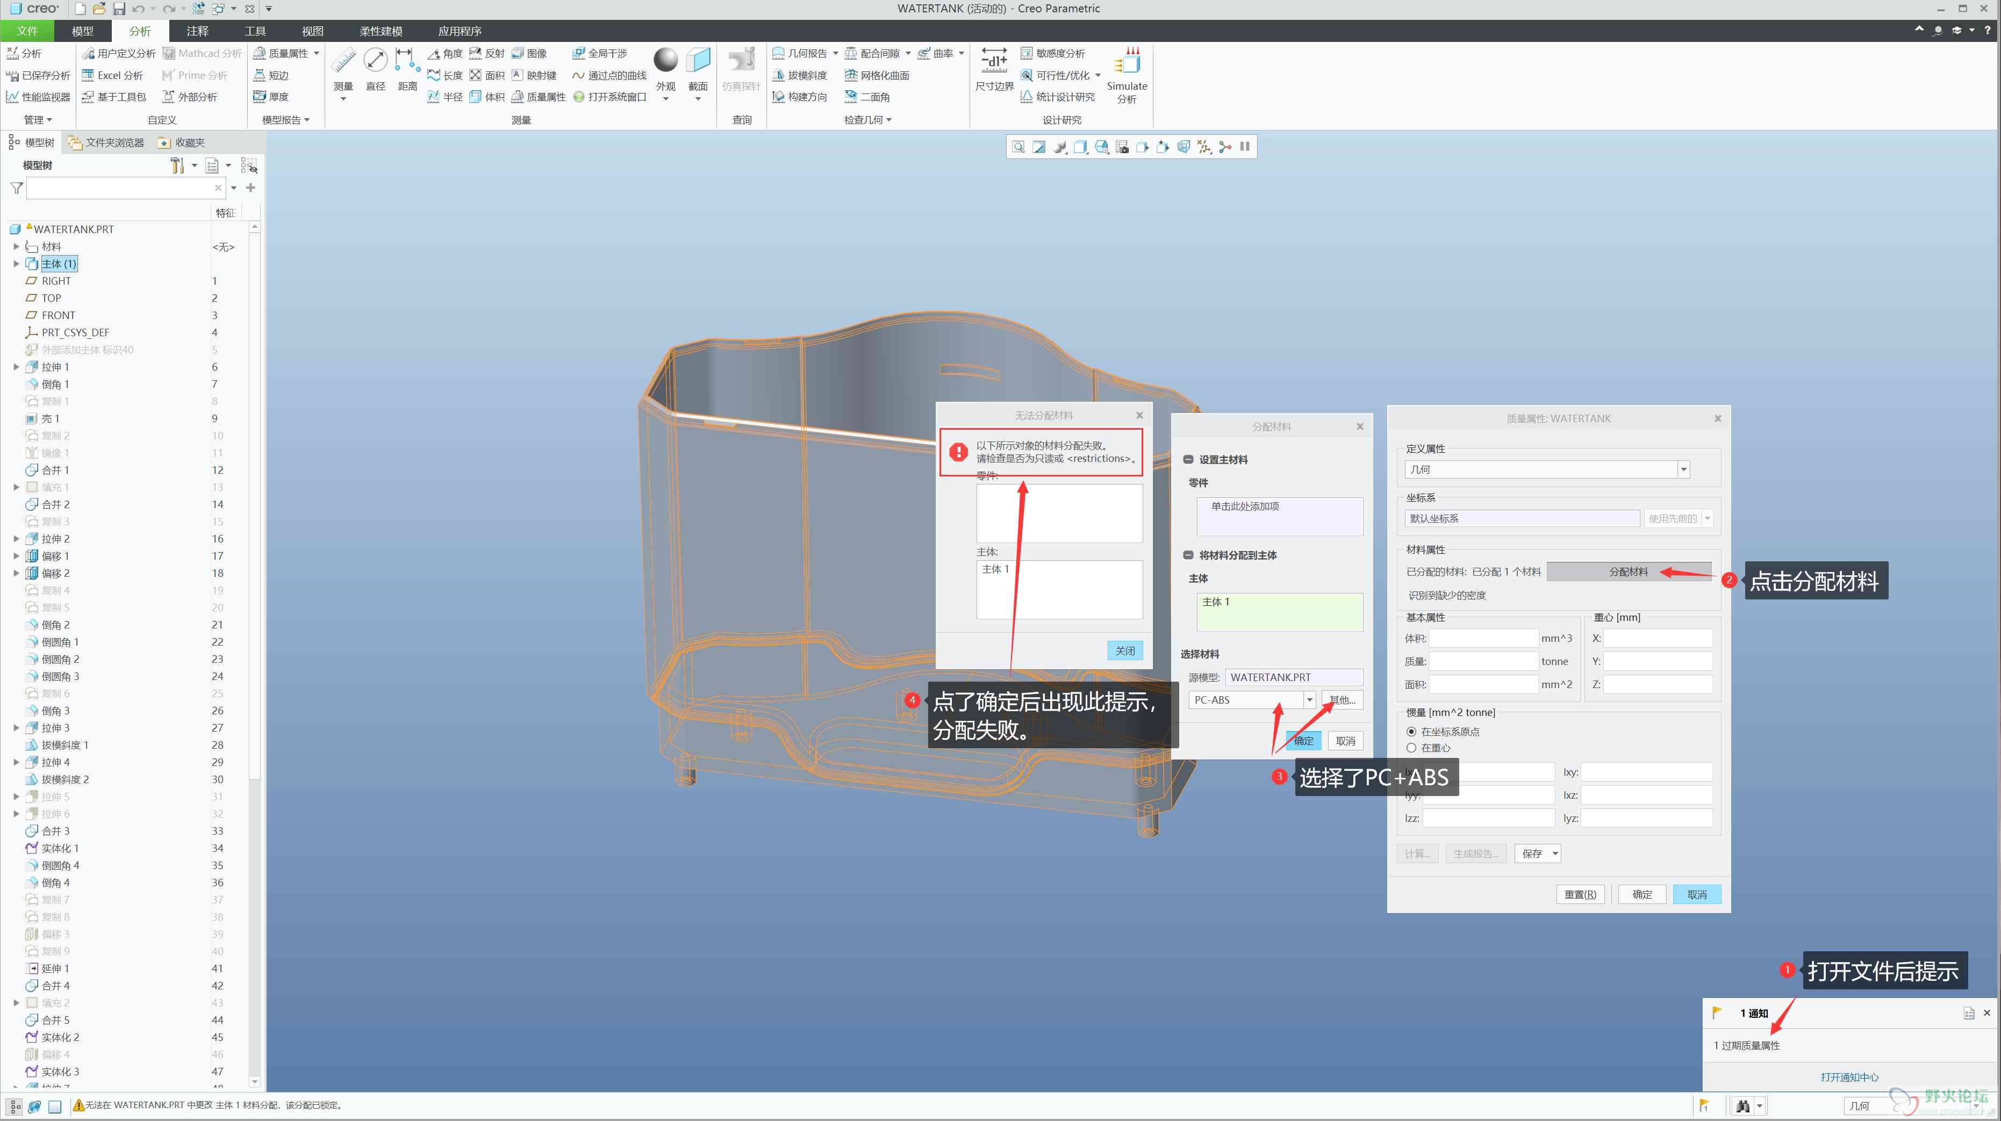Switch to the Model ribbon tab
The image size is (2001, 1121).
[x=82, y=31]
